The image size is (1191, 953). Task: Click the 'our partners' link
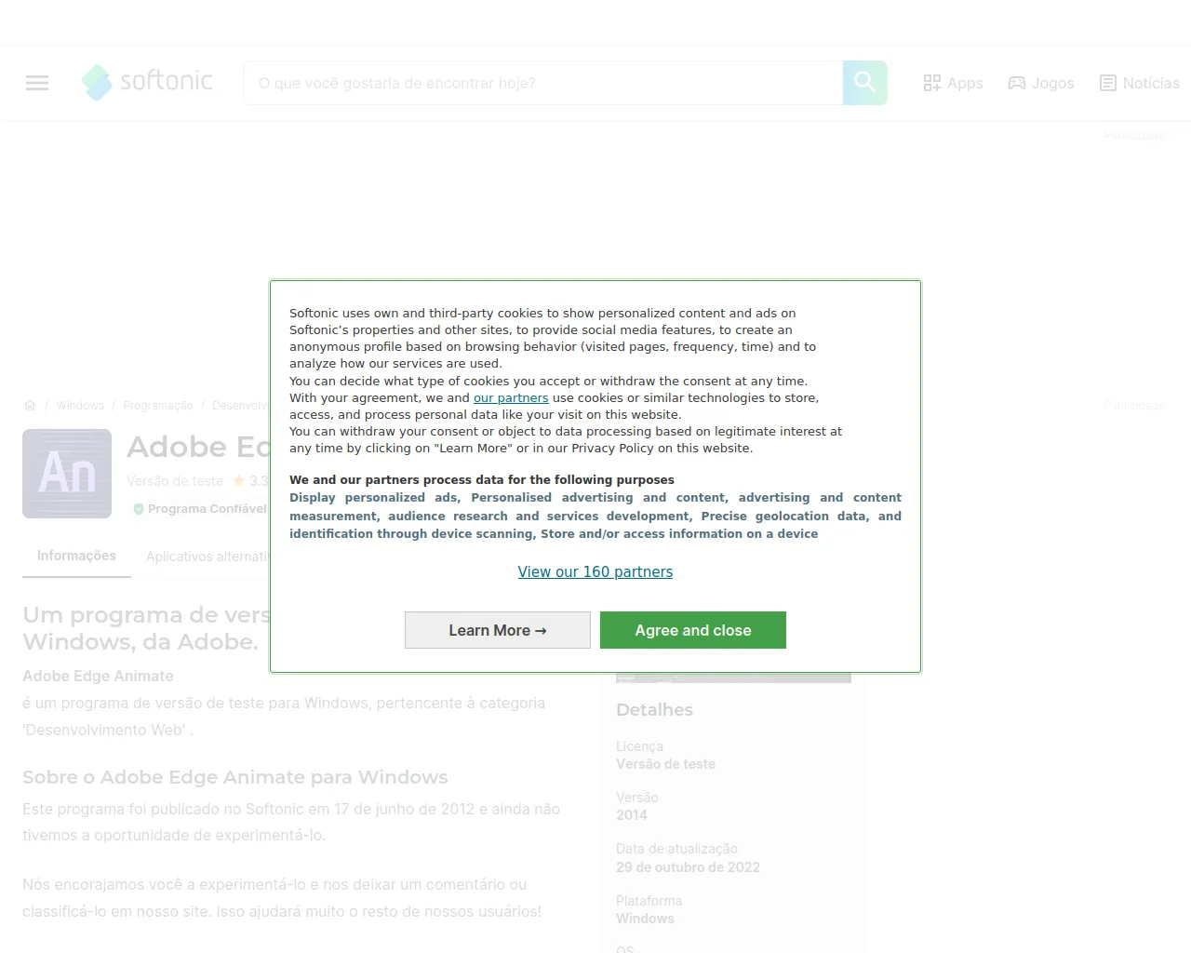pos(511,397)
